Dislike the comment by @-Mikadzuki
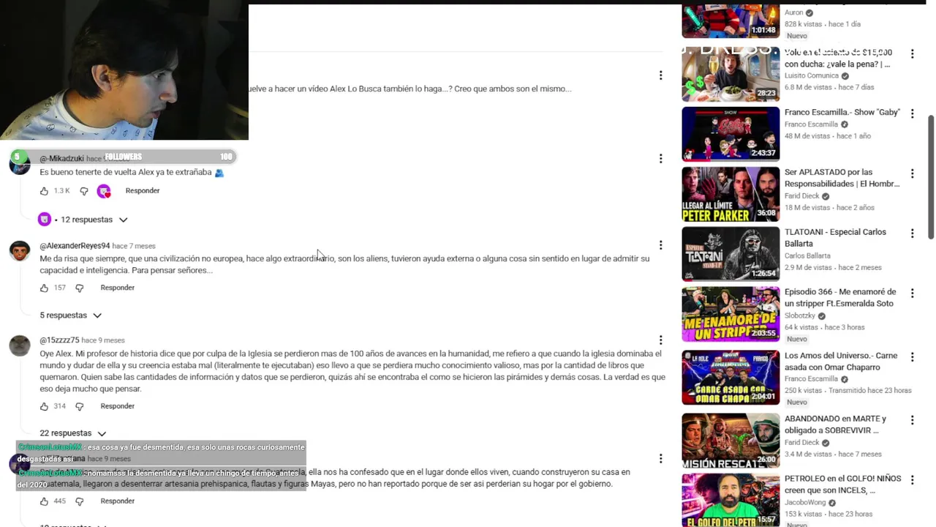The width and height of the screenshot is (936, 527). pos(83,191)
